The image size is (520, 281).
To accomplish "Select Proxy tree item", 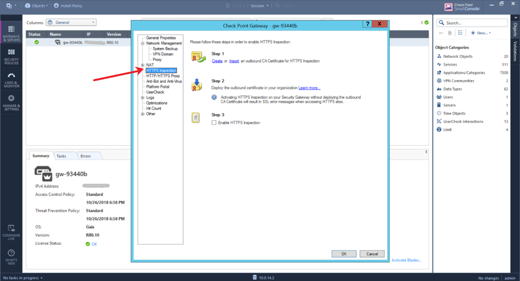I will [157, 59].
